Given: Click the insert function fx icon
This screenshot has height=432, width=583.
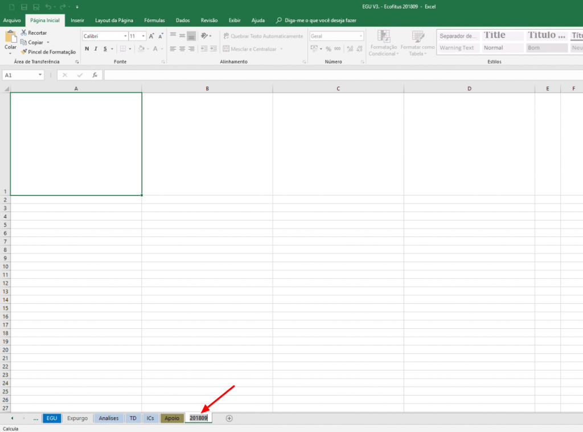Looking at the screenshot, I should [x=95, y=75].
